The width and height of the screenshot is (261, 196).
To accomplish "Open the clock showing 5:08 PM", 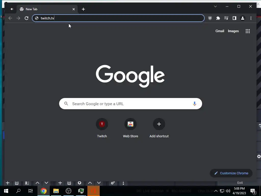I will click(239, 191).
